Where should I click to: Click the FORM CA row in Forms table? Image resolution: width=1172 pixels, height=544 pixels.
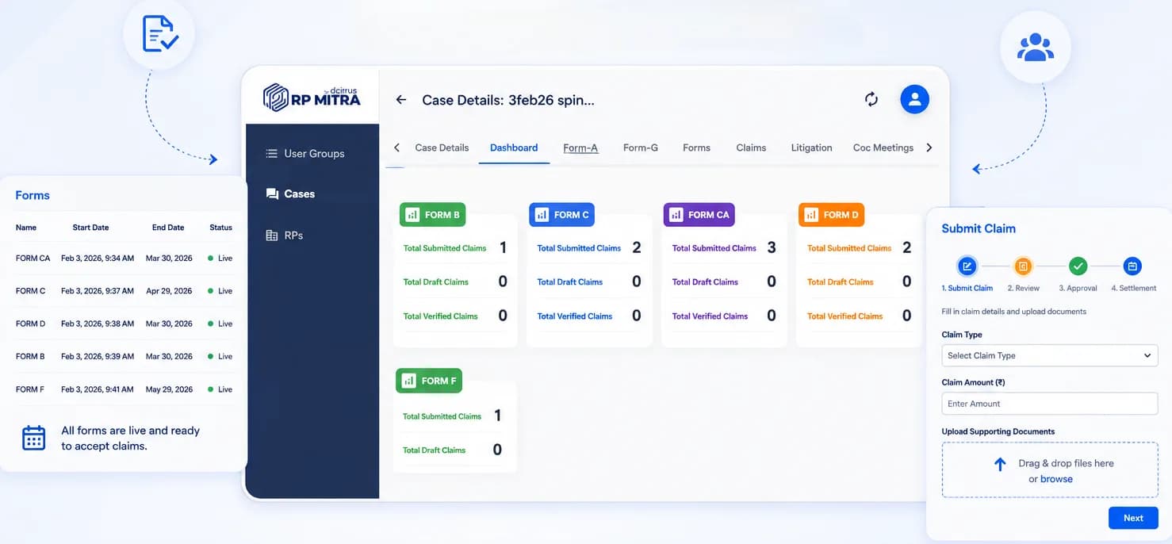coord(124,259)
